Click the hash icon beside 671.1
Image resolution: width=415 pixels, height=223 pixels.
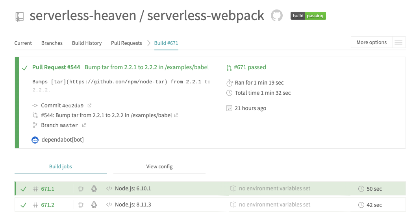pos(35,189)
